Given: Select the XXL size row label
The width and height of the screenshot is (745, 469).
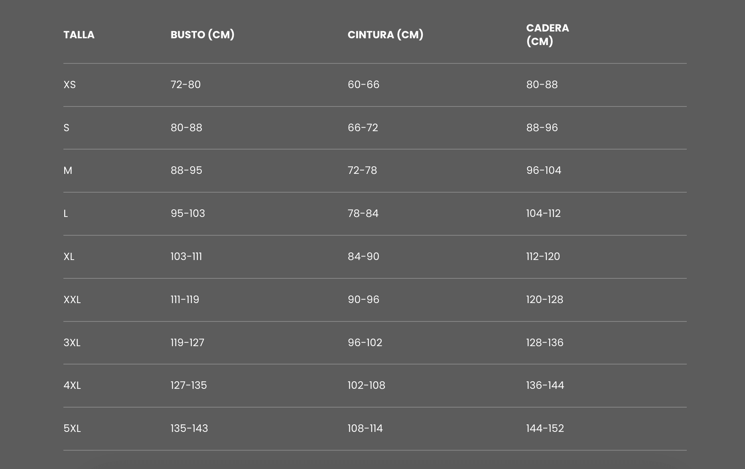Looking at the screenshot, I should tap(72, 300).
